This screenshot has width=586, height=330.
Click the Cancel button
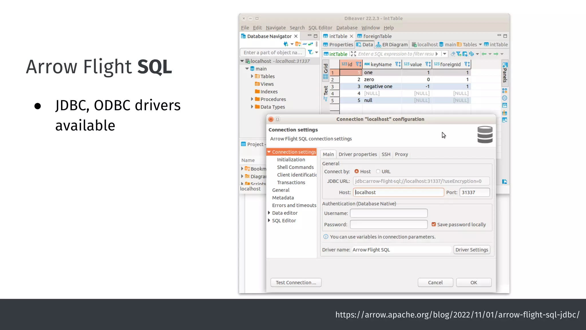click(x=435, y=282)
